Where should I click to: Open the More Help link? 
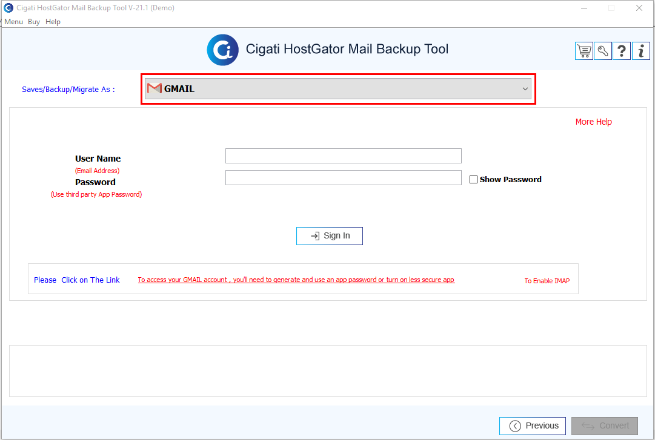coord(594,122)
